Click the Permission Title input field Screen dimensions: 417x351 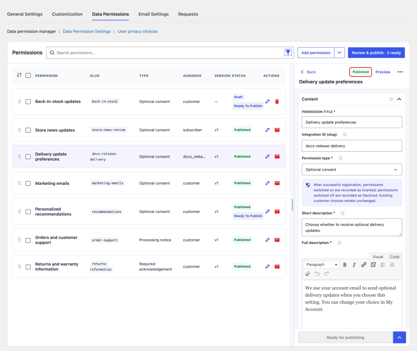[x=351, y=122]
